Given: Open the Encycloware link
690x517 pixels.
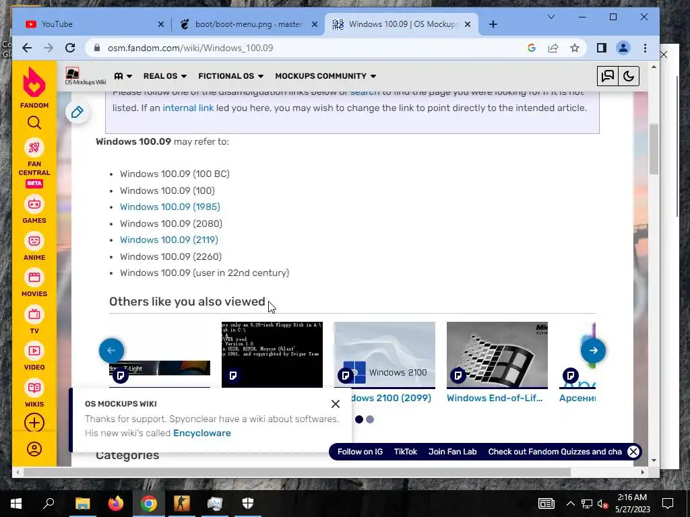Looking at the screenshot, I should click(x=202, y=433).
